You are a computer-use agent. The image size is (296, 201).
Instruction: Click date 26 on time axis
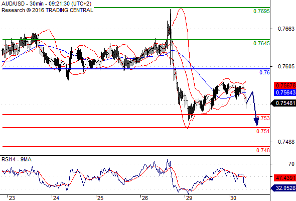[145, 198]
